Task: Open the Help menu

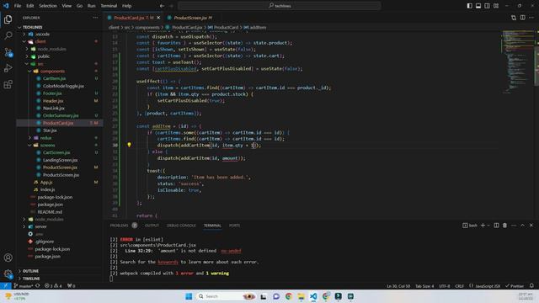Action: pyautogui.click(x=127, y=6)
